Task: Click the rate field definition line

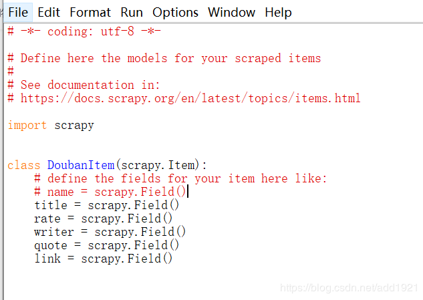Action: click(103, 218)
